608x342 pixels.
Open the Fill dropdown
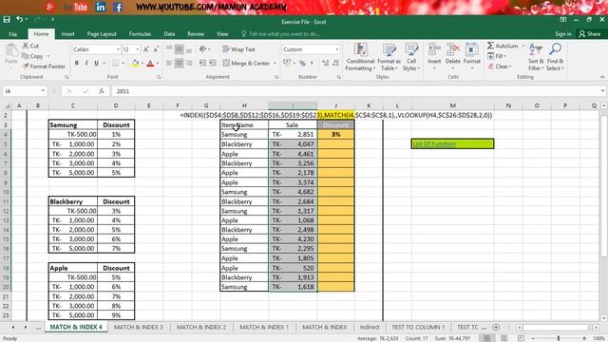point(497,56)
